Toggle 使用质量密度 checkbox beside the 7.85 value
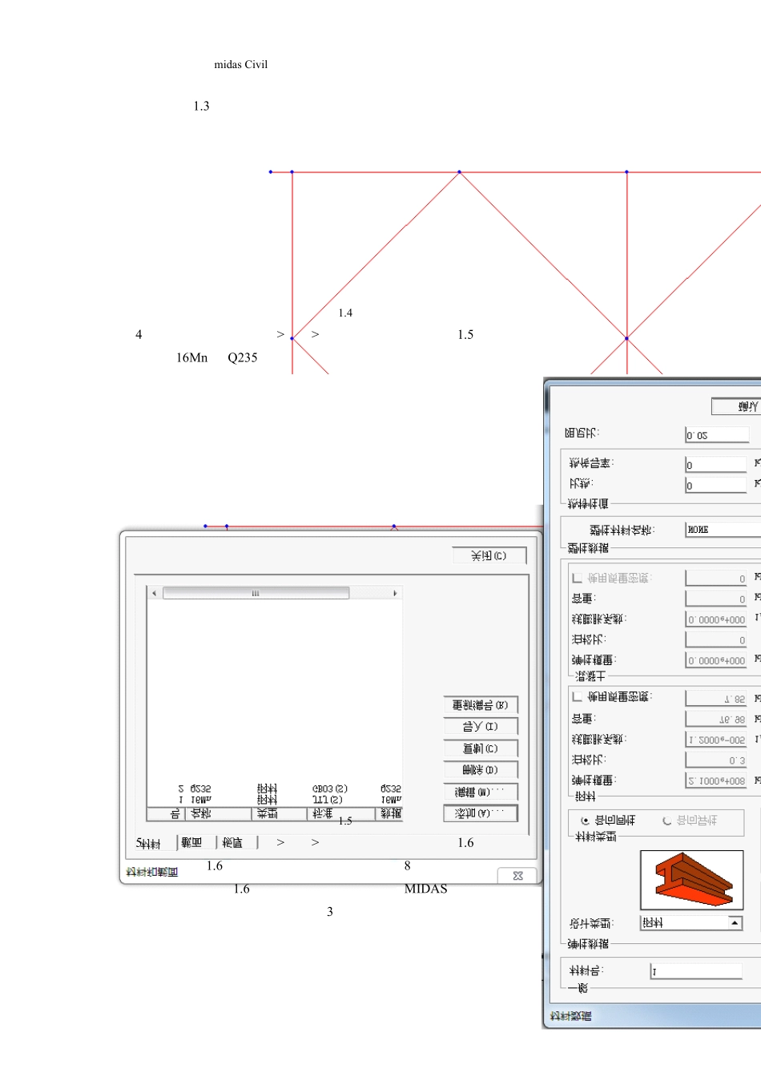 [x=577, y=697]
